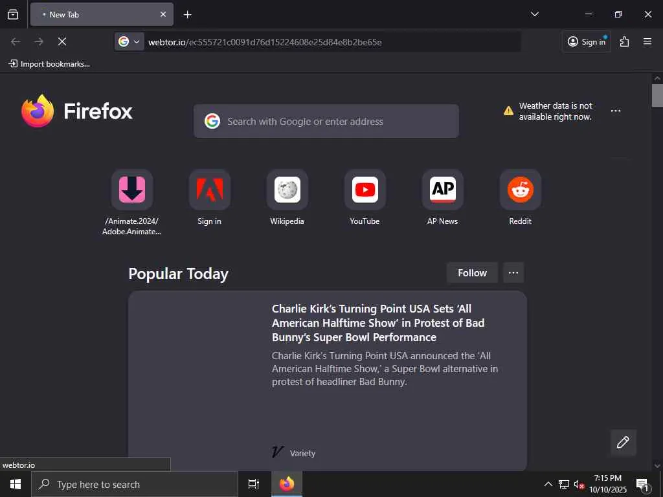
Task: Close the New Tab tab
Action: 163,14
